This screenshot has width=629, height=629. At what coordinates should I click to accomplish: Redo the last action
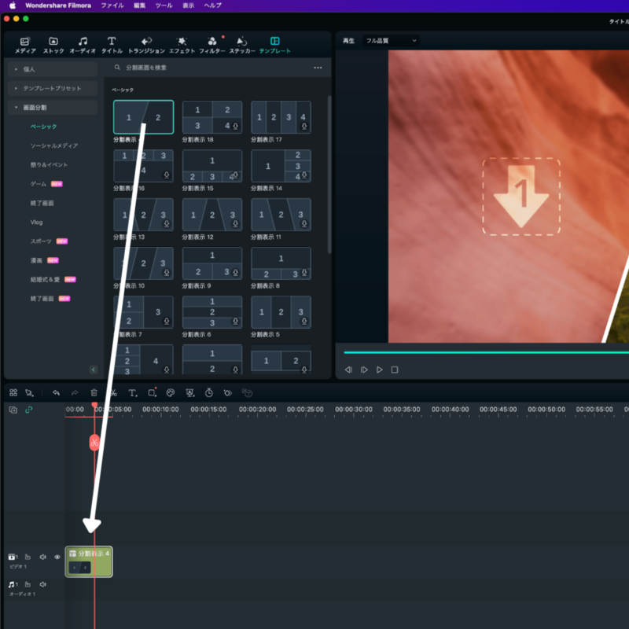click(x=75, y=392)
